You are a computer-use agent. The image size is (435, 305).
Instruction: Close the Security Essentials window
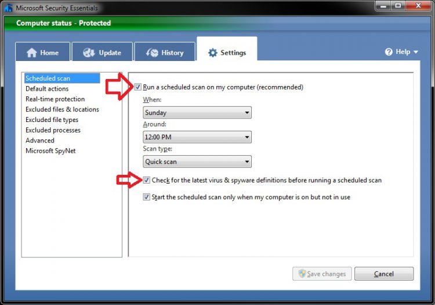pos(418,6)
